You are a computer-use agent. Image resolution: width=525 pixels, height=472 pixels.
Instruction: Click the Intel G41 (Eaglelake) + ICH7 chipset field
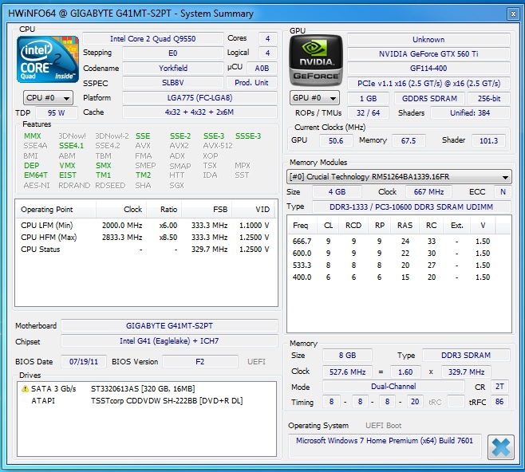pos(169,341)
